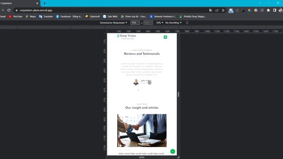Screen dimensions: 283x159
Task: Toggle the browser side panel icon
Action: click(275, 10)
